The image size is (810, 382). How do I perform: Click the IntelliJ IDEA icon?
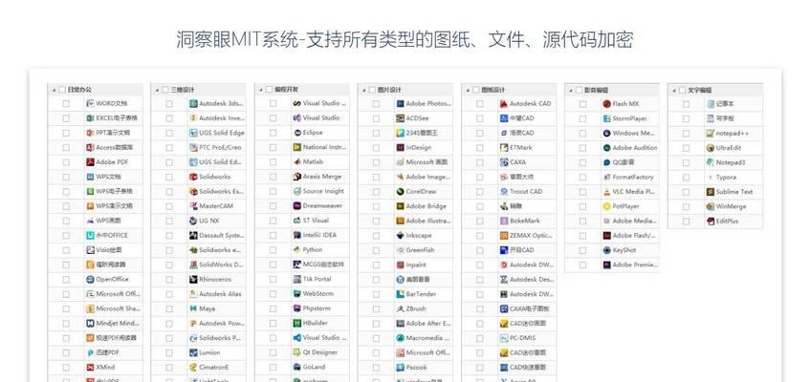click(x=297, y=235)
